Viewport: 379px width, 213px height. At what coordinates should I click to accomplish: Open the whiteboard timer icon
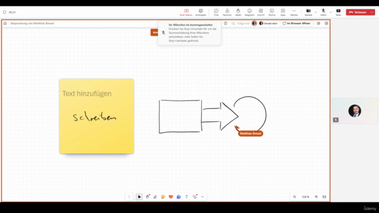click(225, 24)
